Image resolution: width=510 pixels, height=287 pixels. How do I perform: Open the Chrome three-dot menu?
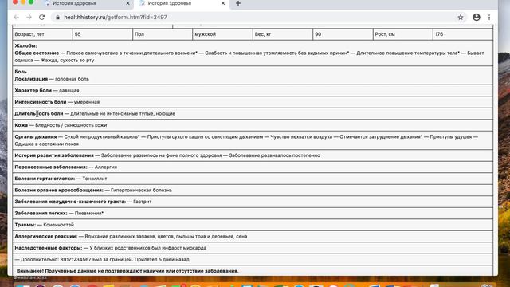[x=488, y=18]
